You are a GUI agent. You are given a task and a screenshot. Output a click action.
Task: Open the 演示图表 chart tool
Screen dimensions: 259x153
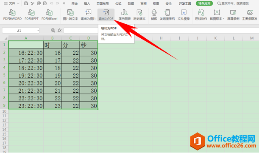(x=125, y=15)
